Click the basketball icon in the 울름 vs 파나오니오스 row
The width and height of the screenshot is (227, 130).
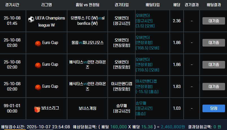pos(38,43)
